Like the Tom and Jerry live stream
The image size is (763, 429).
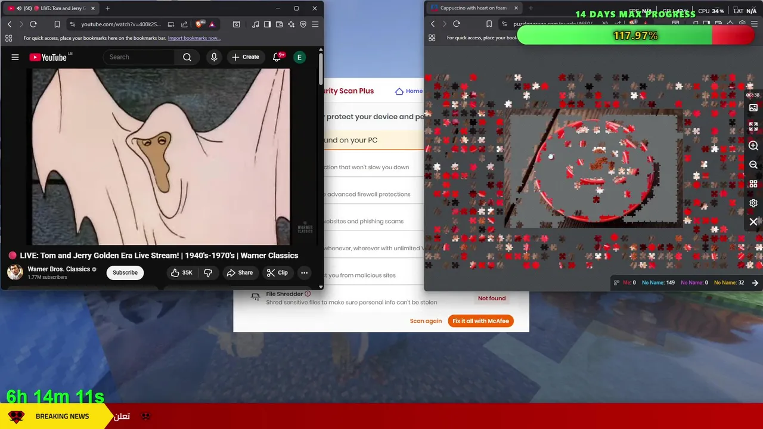tap(182, 273)
